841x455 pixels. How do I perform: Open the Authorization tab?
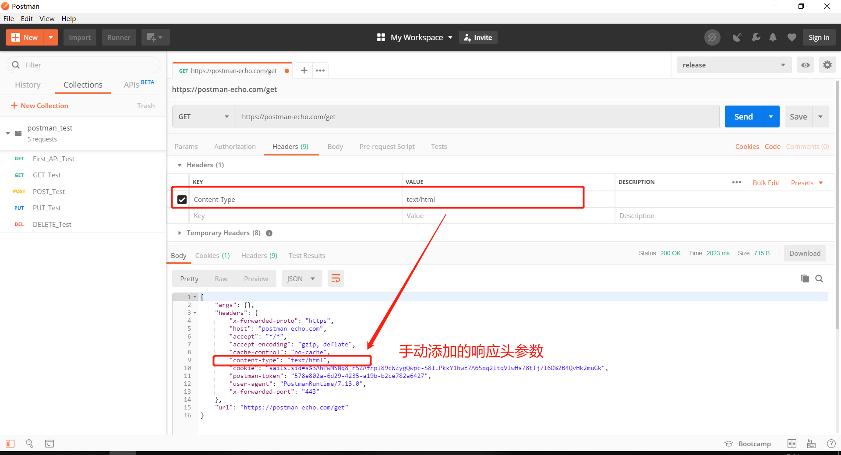point(235,146)
